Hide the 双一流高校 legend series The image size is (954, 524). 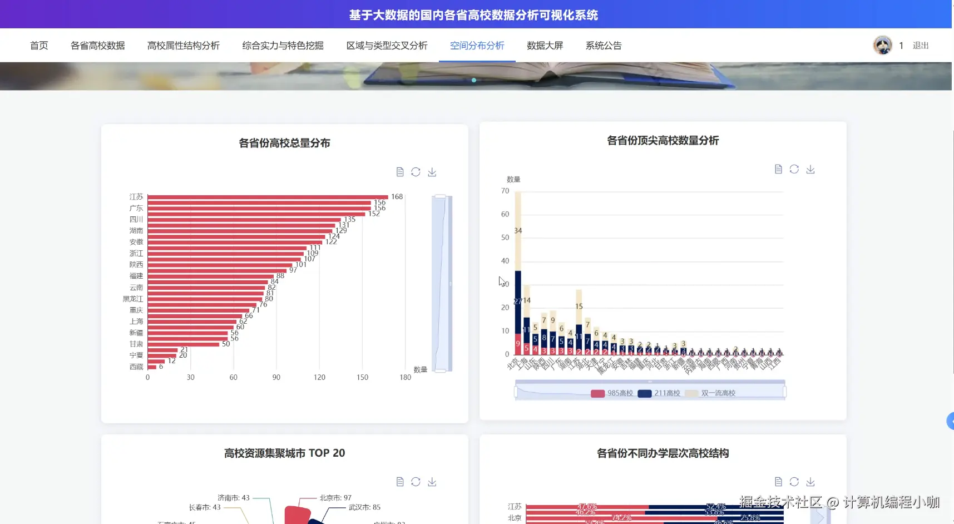(x=712, y=393)
